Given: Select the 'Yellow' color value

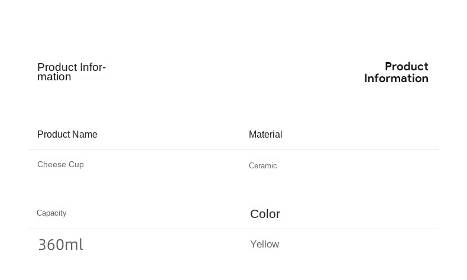Looking at the screenshot, I should tap(264, 245).
